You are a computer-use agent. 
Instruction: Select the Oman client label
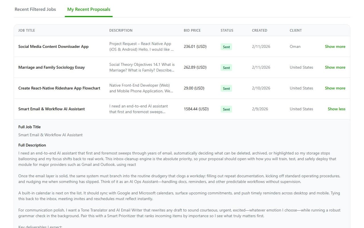(x=295, y=46)
